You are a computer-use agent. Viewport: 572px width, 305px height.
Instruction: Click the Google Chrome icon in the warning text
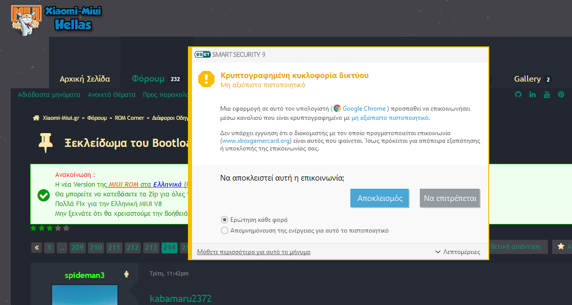(337, 109)
